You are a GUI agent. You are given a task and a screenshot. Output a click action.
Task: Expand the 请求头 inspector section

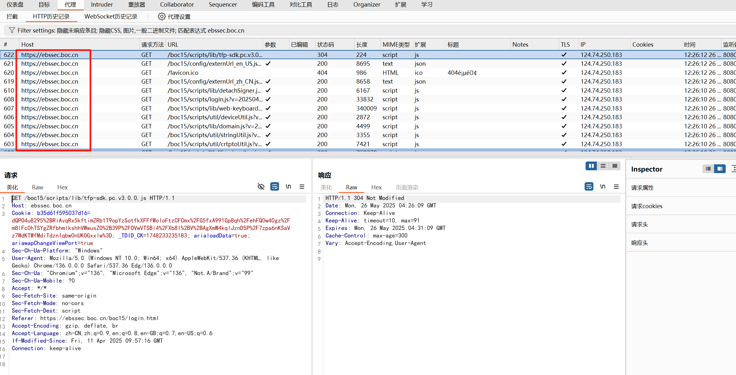[x=639, y=224]
